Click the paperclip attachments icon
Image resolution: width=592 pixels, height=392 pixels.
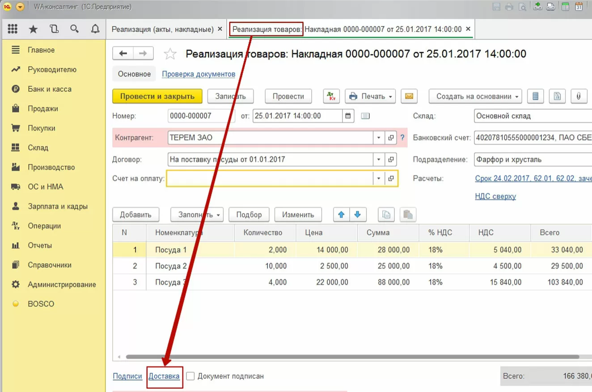(579, 96)
